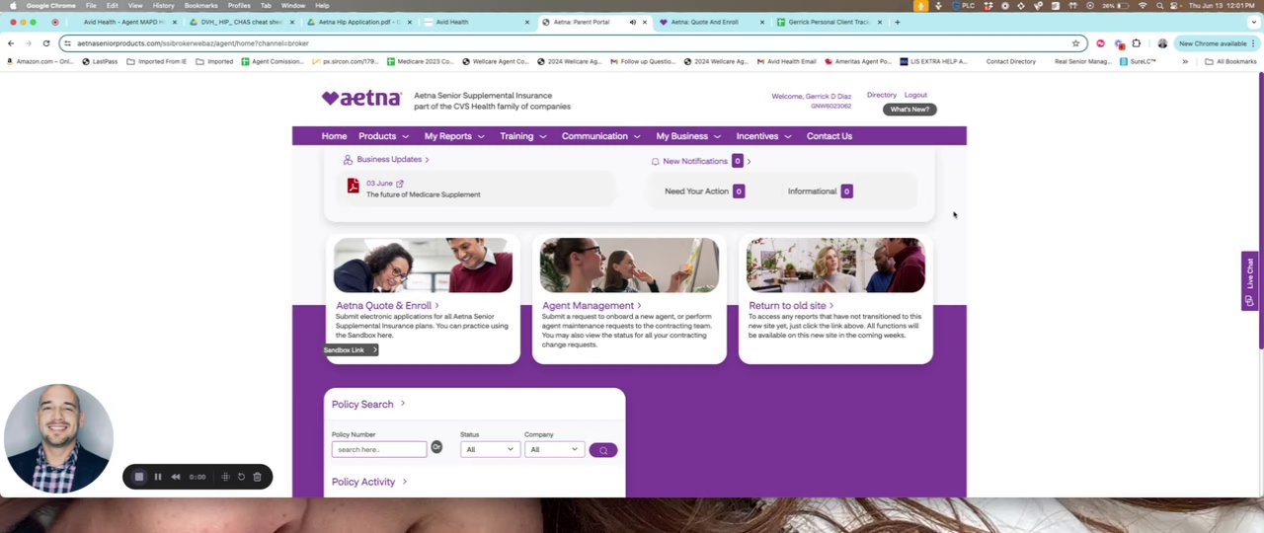Switch to Aetna Hip Application.pdf tab
The width and height of the screenshot is (1264, 533).
click(358, 22)
